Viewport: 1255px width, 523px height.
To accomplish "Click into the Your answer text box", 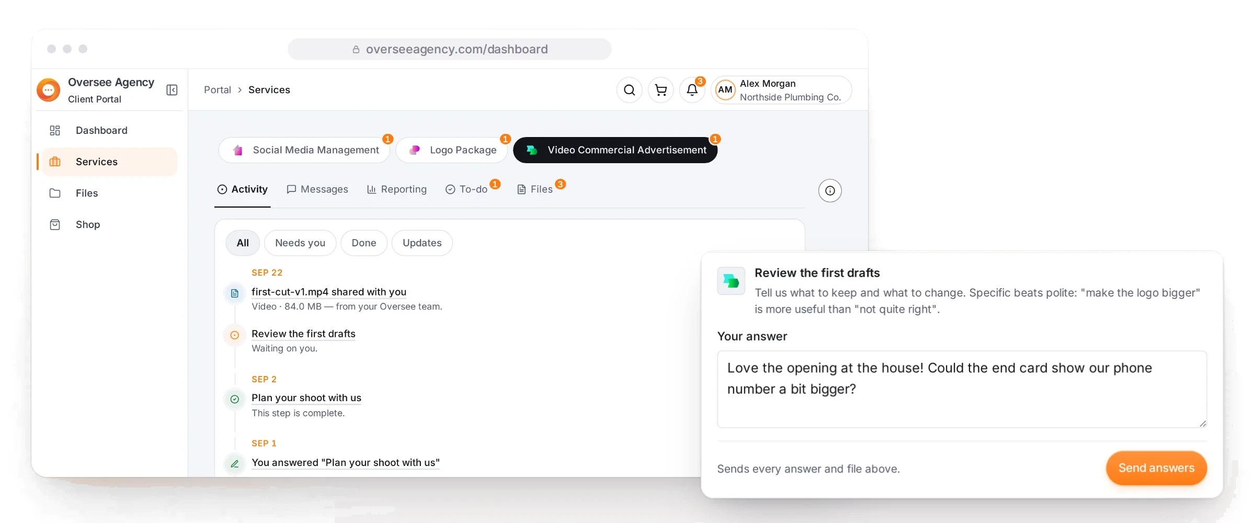I will 962,389.
